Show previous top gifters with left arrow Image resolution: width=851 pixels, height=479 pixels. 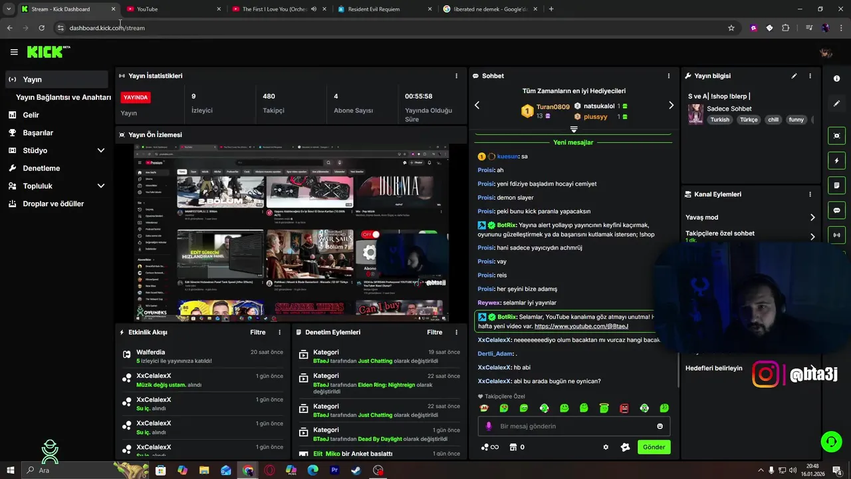(x=477, y=105)
